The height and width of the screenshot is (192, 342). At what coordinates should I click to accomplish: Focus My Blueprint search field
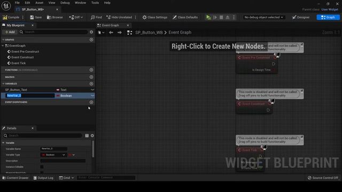pos(53,32)
